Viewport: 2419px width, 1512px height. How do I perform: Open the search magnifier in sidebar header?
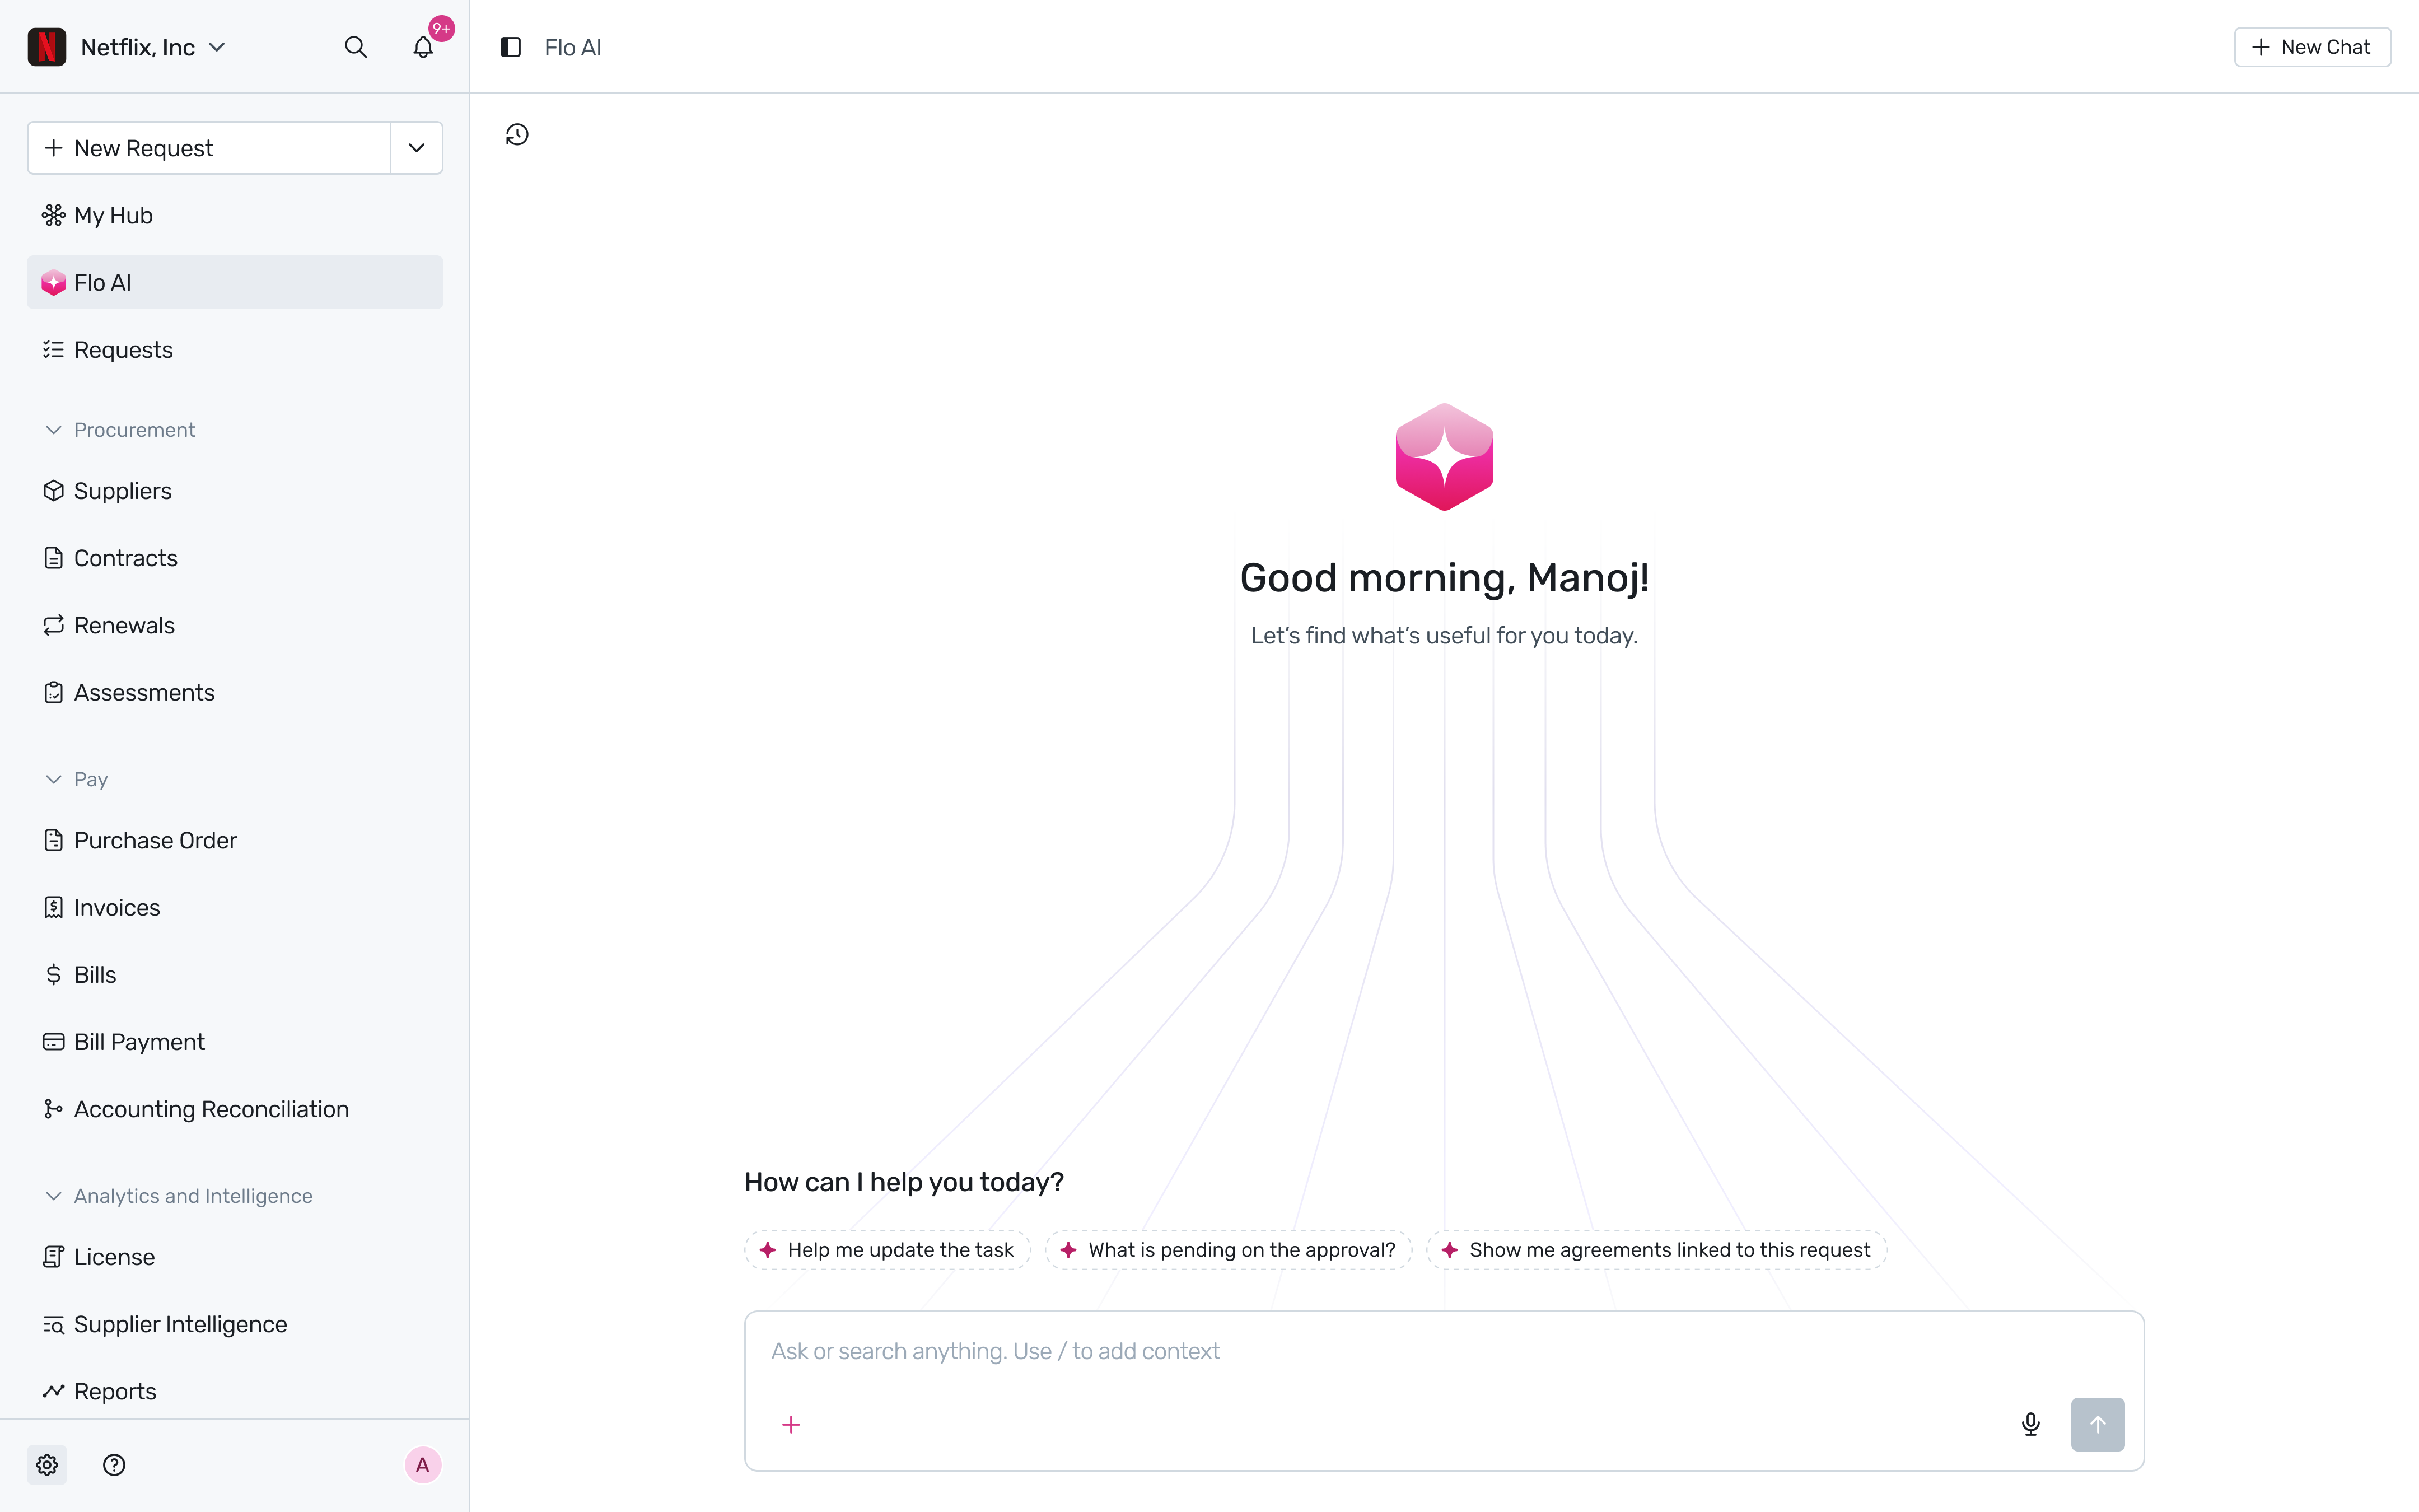356,47
